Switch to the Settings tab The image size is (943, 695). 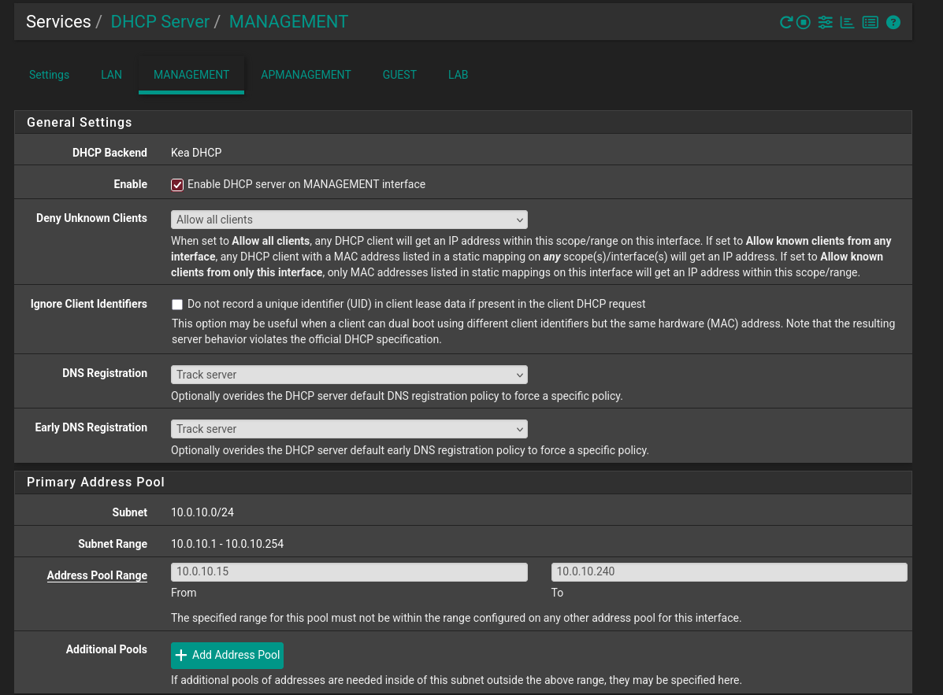(x=49, y=75)
